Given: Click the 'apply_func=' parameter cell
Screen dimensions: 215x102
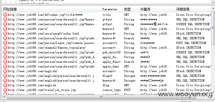Looking at the screenshot, I should point(111,62).
